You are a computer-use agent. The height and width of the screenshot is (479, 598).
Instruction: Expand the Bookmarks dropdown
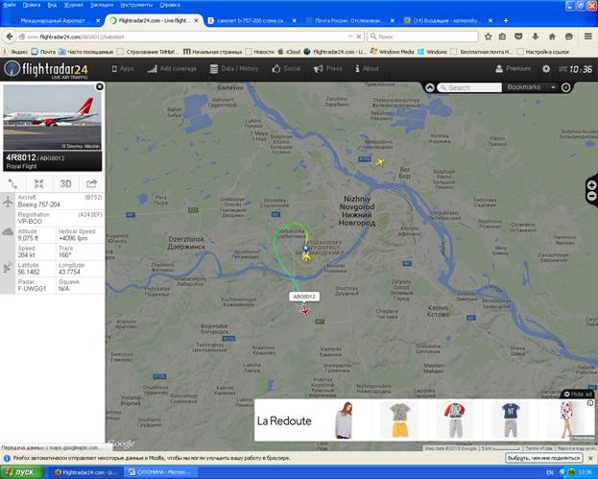[531, 87]
